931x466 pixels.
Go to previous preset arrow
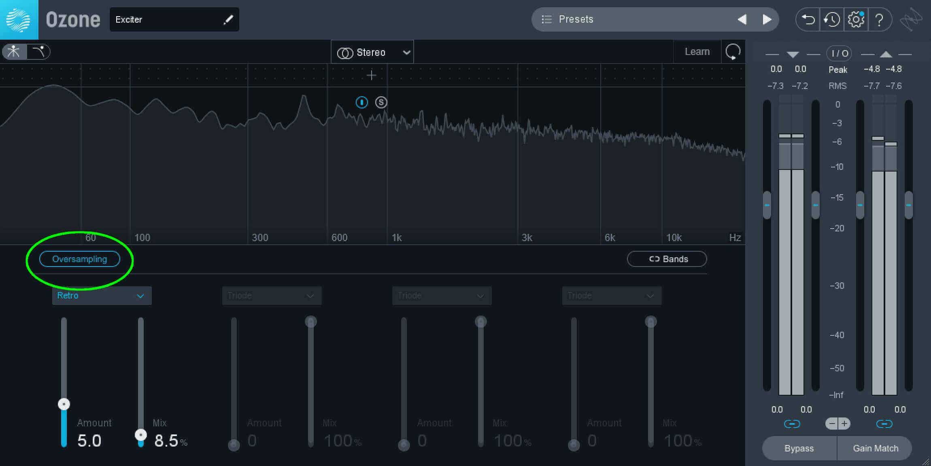pos(742,19)
